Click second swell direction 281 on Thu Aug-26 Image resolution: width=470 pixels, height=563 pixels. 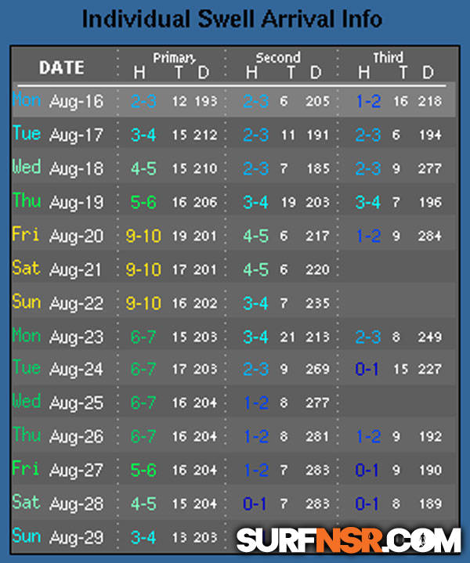317,436
